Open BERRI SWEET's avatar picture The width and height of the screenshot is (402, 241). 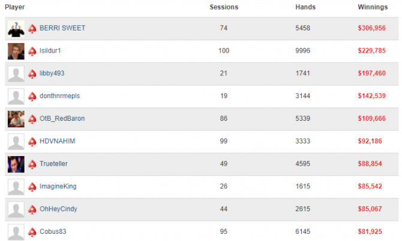coord(16,29)
